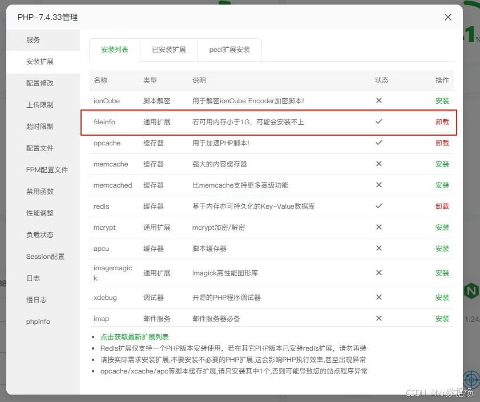
Task: Close the PHP-7.4.33 management dialog
Action: [x=448, y=17]
